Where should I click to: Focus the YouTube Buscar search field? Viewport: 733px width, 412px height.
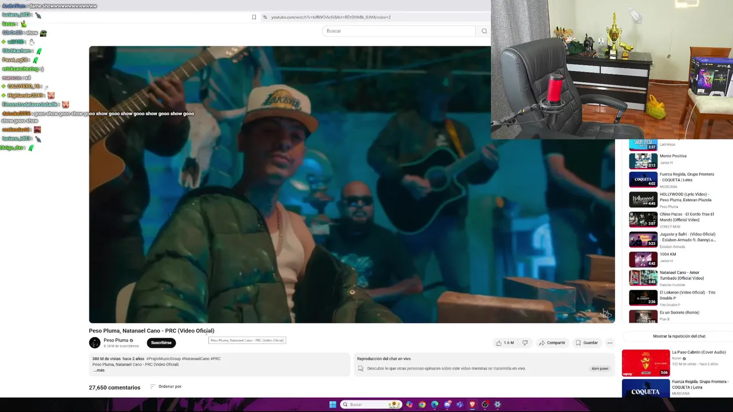coord(399,31)
